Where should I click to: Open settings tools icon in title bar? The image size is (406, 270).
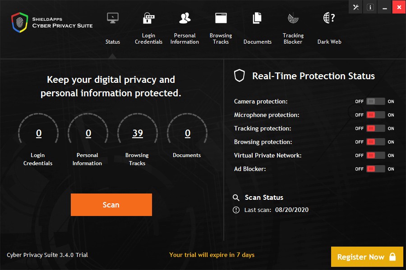(355, 7)
